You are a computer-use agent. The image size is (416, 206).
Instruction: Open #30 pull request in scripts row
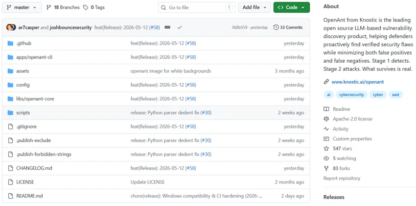(x=206, y=113)
